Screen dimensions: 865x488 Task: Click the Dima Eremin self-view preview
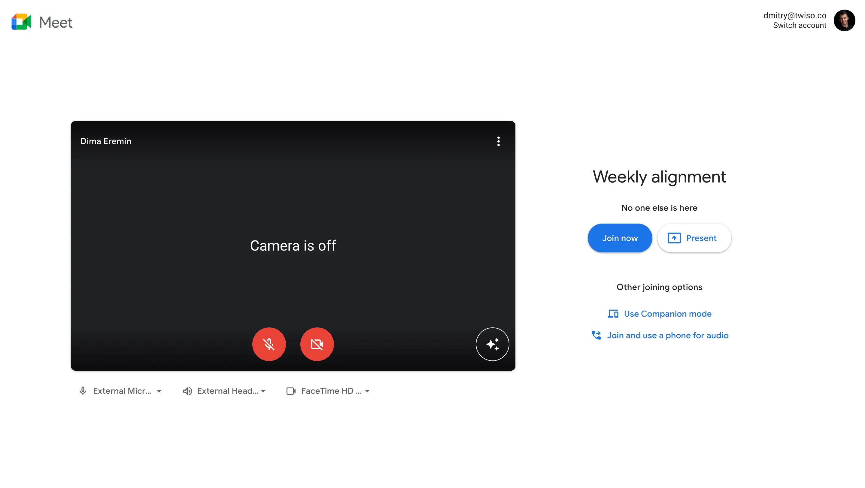click(x=293, y=245)
